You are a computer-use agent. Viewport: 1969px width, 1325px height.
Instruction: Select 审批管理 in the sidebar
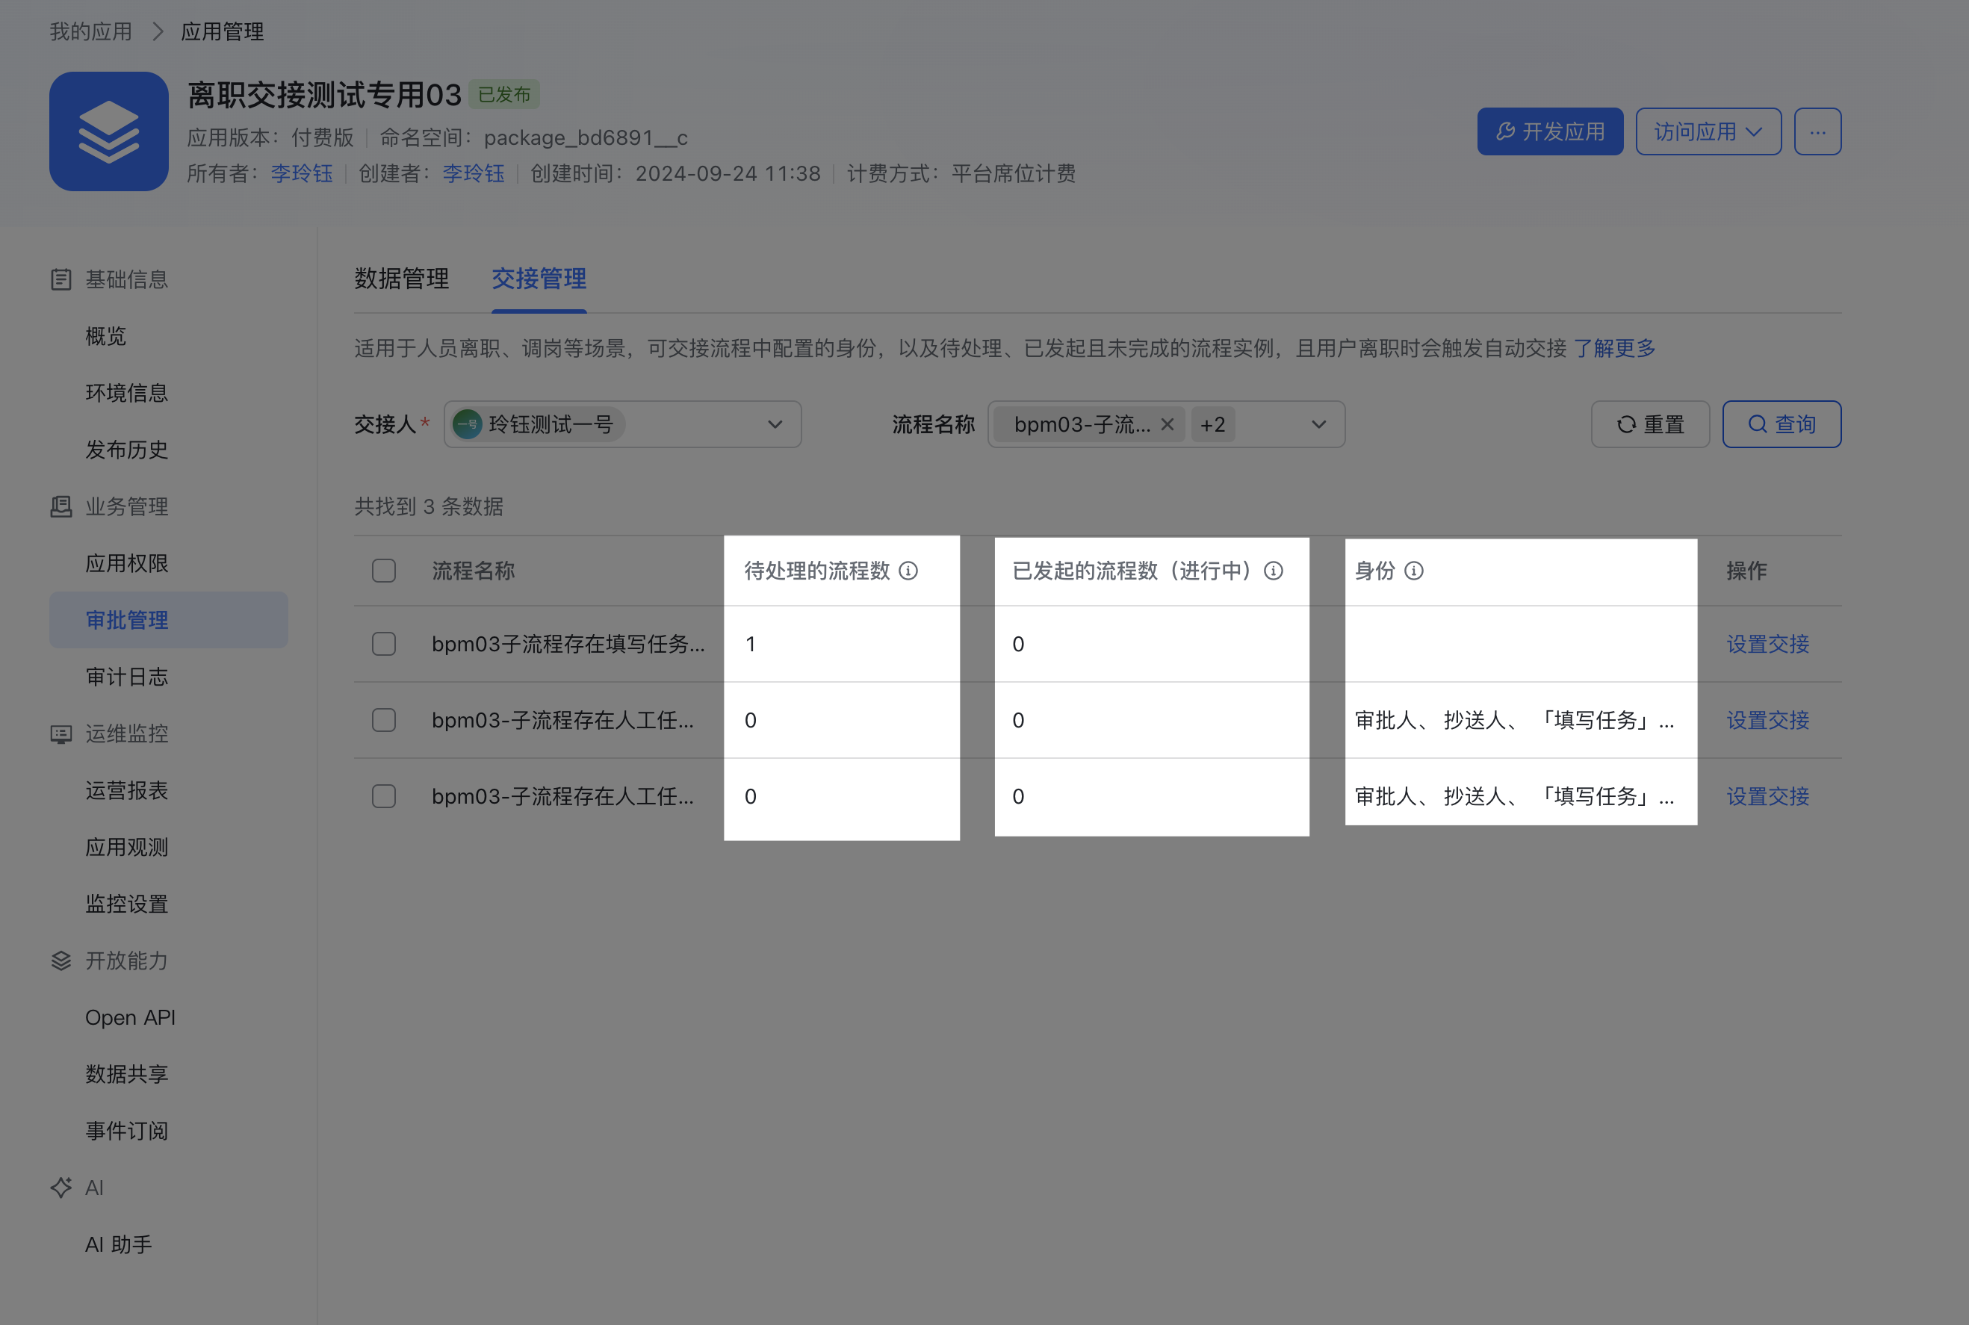168,620
